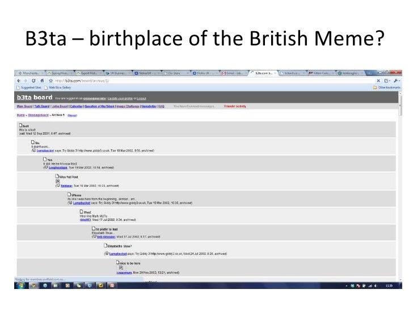Switch to the Kittens browser tab
The width and height of the screenshot is (413, 310).
click(321, 73)
